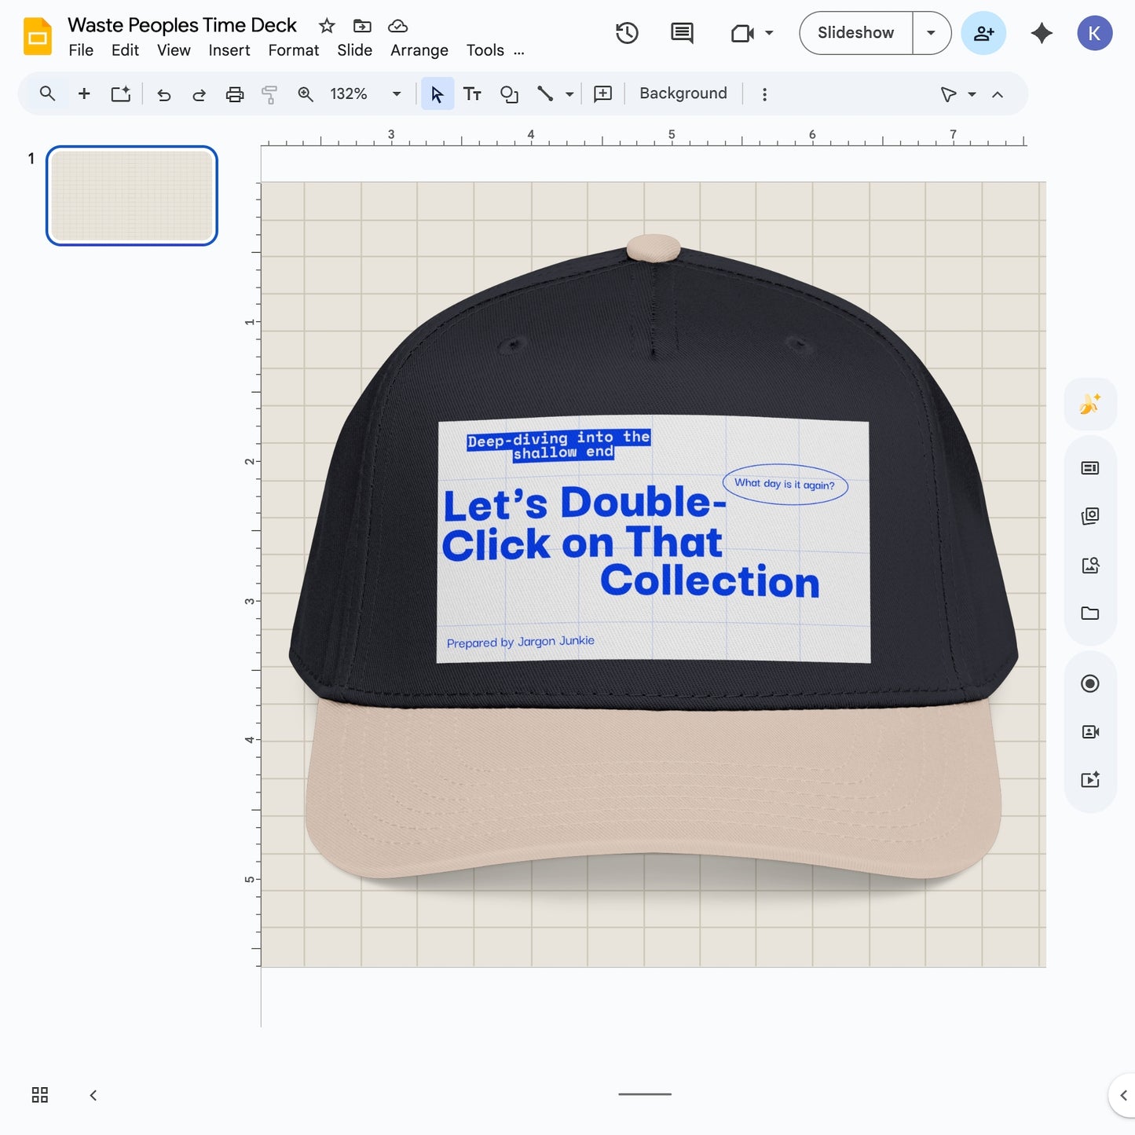This screenshot has width=1135, height=1135.
Task: Click the document title Waste Peoples Time Deck
Action: pos(182,25)
